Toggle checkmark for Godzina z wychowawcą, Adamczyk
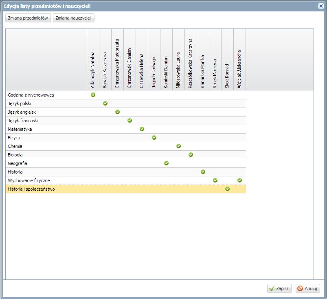Viewport: 327px width, 299px height. point(93,95)
